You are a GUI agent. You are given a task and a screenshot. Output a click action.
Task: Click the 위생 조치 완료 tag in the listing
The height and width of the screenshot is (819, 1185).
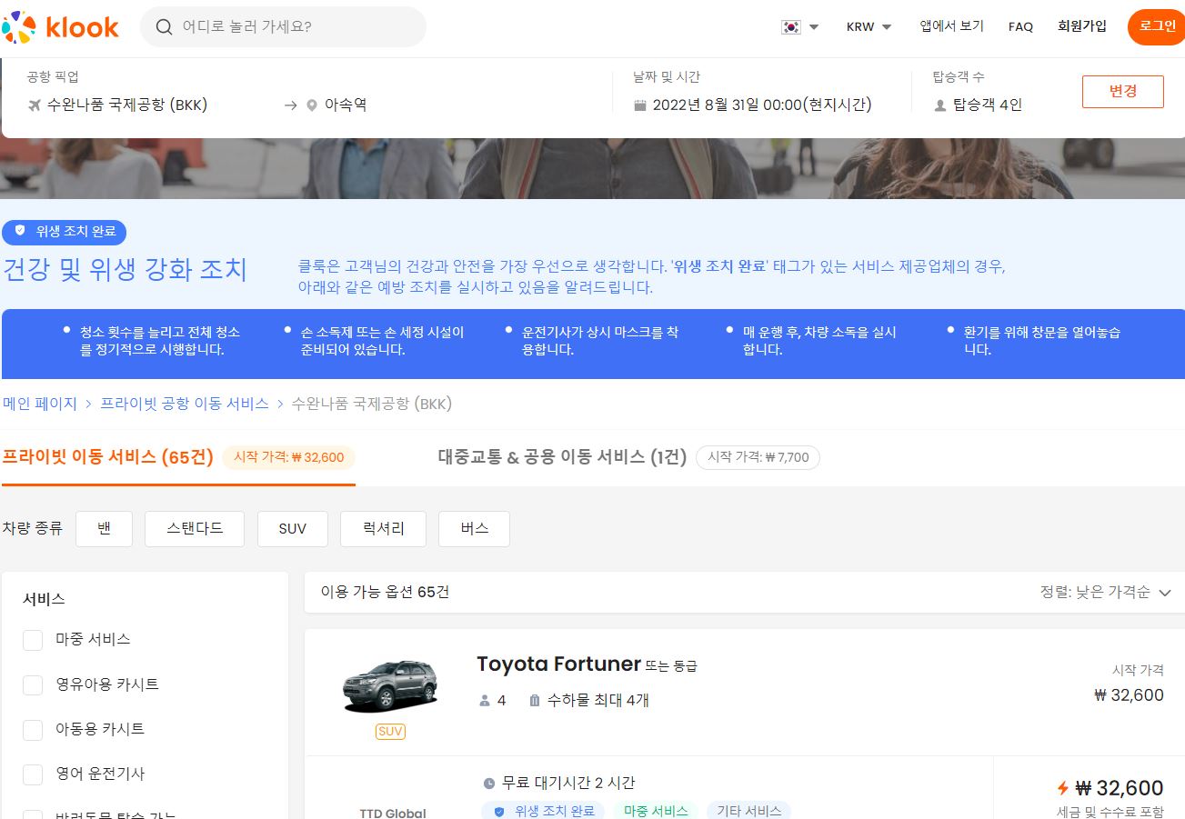[x=543, y=811]
